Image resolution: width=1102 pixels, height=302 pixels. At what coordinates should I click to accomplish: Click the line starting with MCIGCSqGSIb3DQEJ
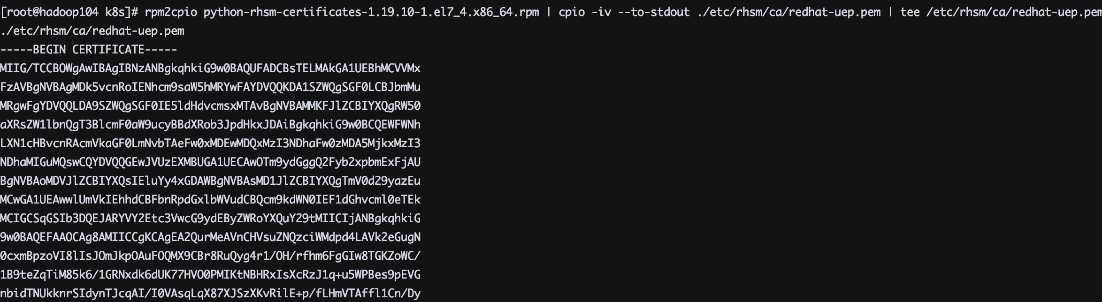pos(210,219)
